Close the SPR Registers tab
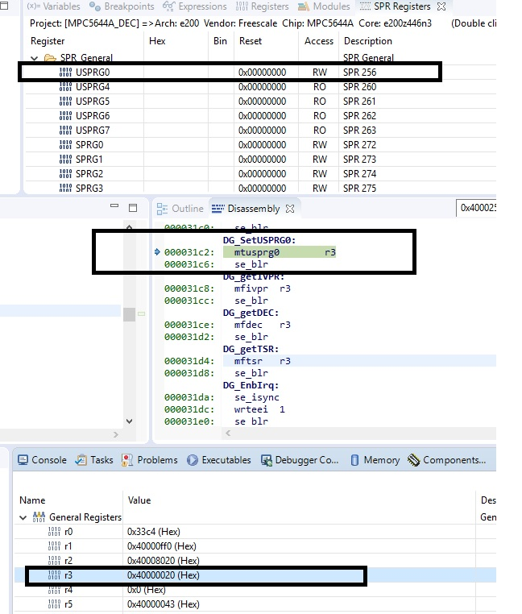Viewport: 522px width, 614px height. coord(441,6)
